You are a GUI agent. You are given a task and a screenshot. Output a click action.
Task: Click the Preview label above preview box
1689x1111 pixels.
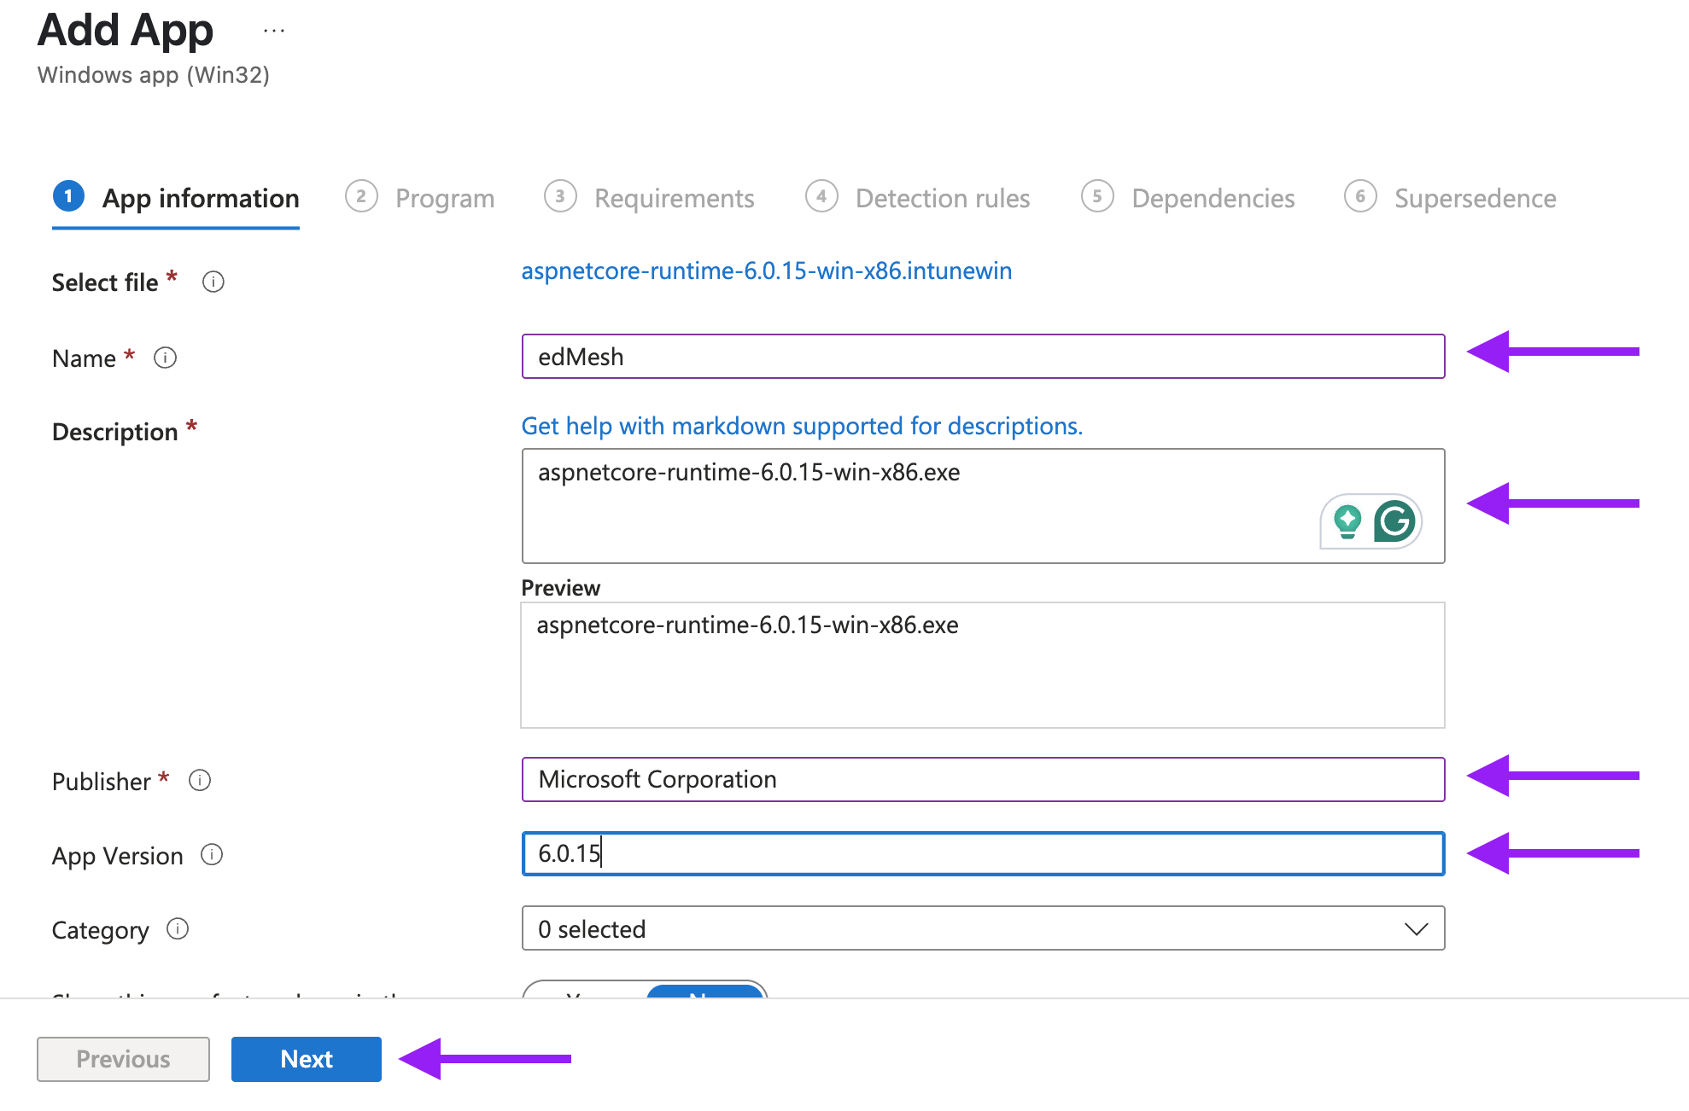560,588
